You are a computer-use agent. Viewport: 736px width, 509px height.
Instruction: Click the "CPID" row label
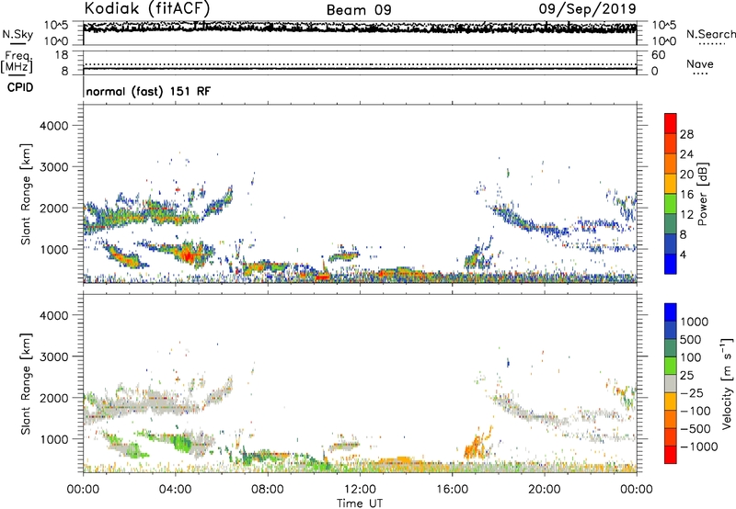(20, 87)
